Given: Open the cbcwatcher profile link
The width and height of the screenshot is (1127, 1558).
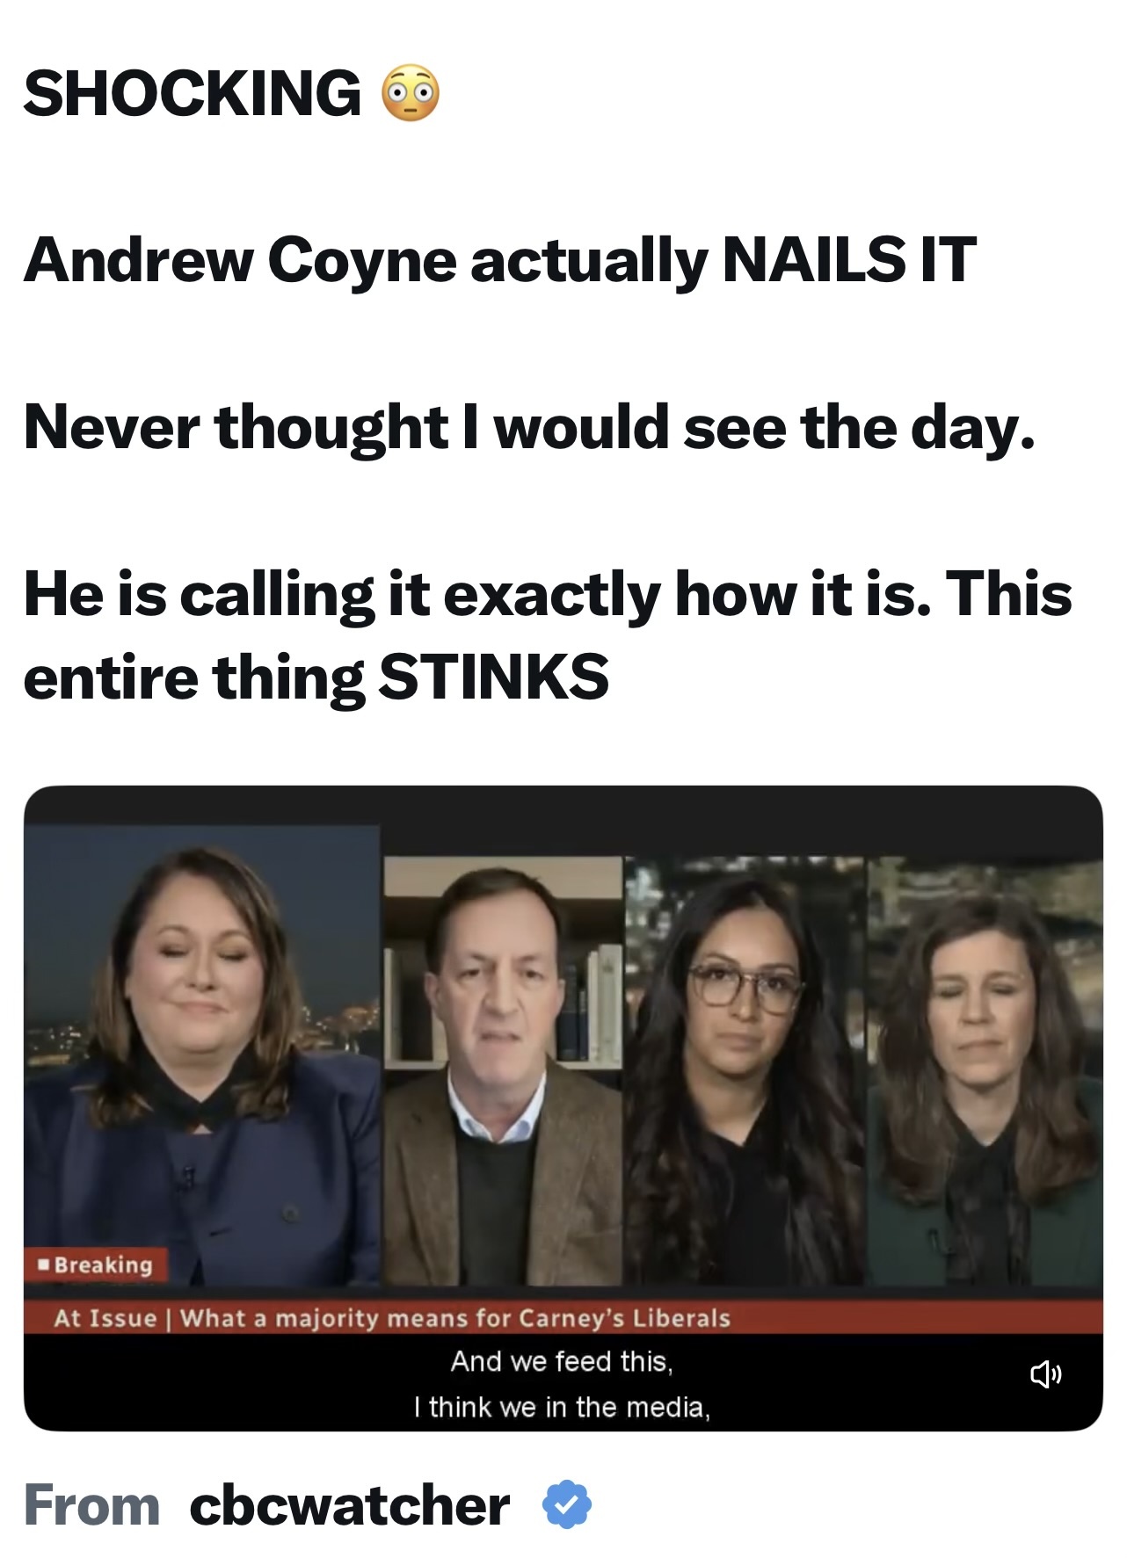Looking at the screenshot, I should point(349,1504).
